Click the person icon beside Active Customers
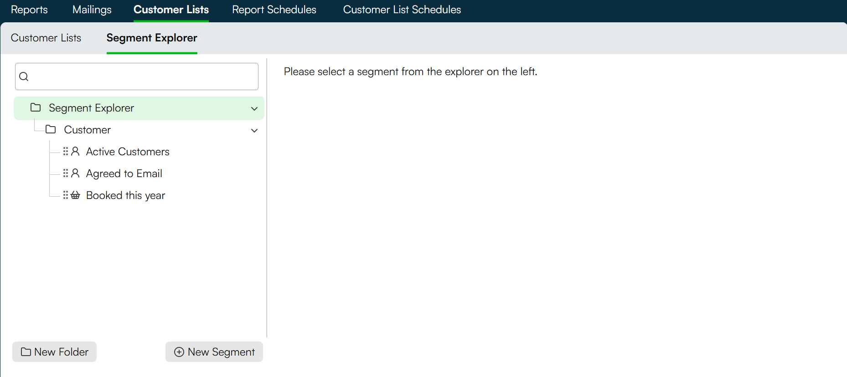This screenshot has height=377, width=847. [76, 151]
